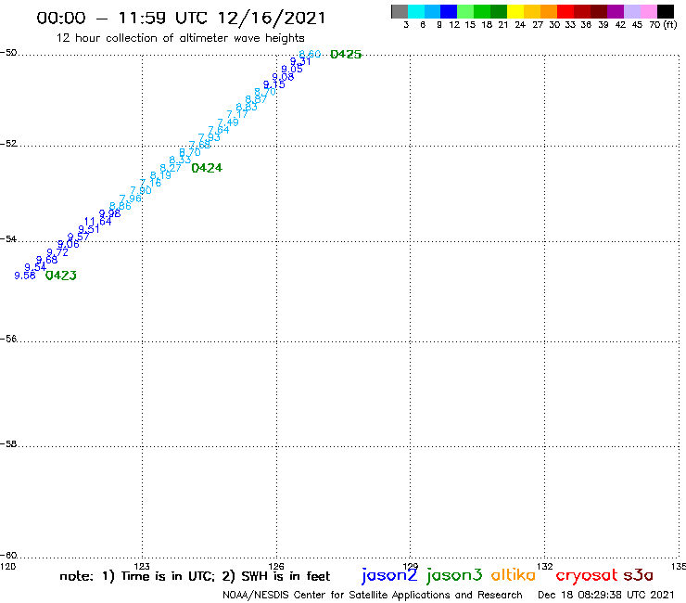Select the pink swatch in the legend
The width and height of the screenshot is (686, 603).
tap(648, 11)
